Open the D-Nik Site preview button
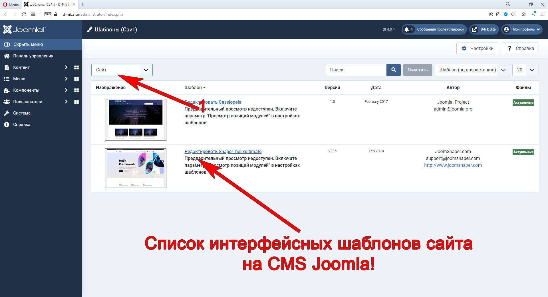 [x=484, y=29]
